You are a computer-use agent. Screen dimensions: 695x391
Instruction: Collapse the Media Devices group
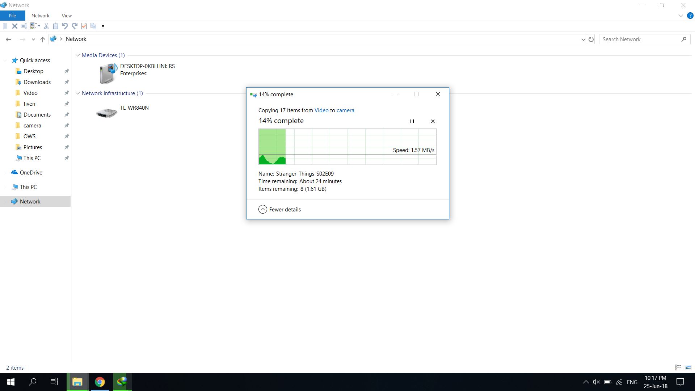click(x=77, y=55)
